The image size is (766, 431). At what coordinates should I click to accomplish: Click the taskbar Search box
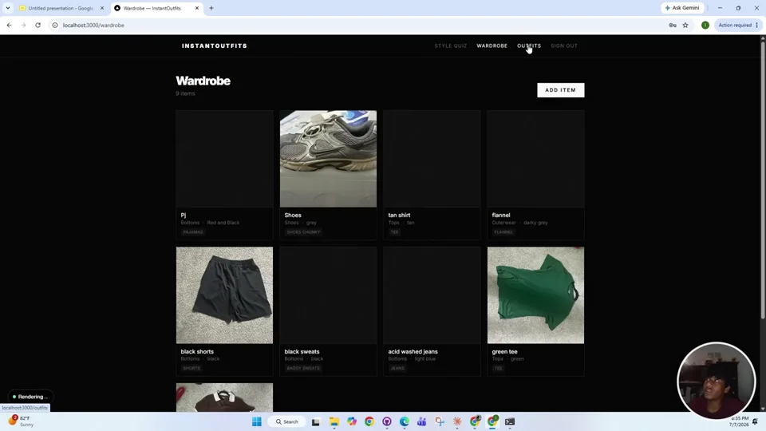click(x=286, y=421)
